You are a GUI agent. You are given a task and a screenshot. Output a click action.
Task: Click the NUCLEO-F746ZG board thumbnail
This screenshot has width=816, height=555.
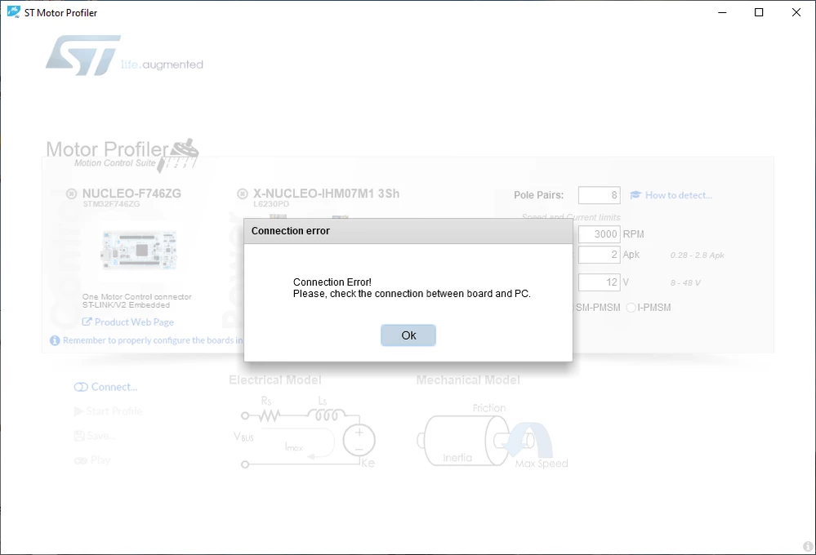pos(140,251)
